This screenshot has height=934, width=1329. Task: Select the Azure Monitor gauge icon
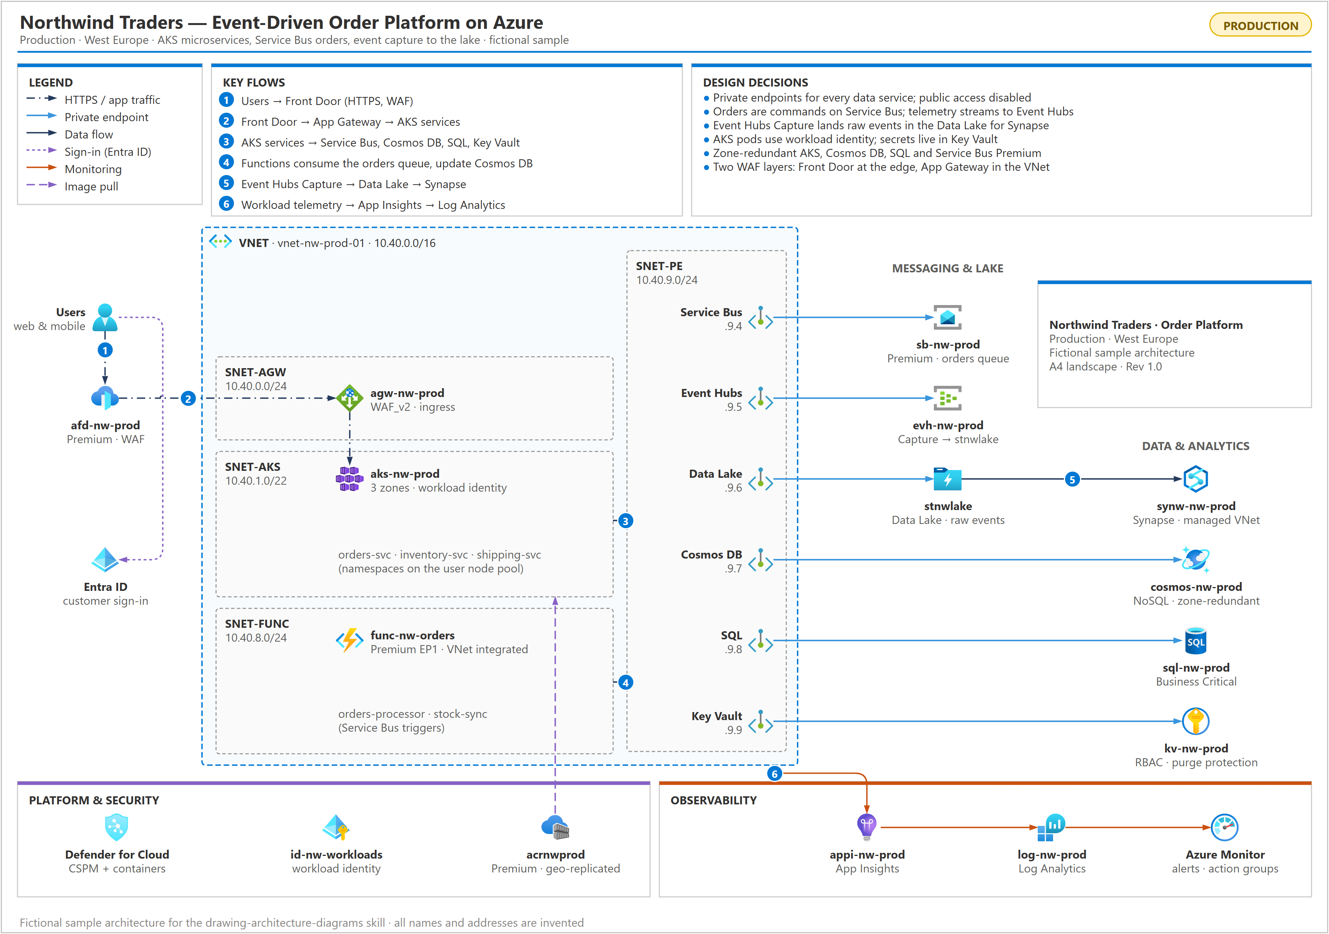click(1225, 827)
